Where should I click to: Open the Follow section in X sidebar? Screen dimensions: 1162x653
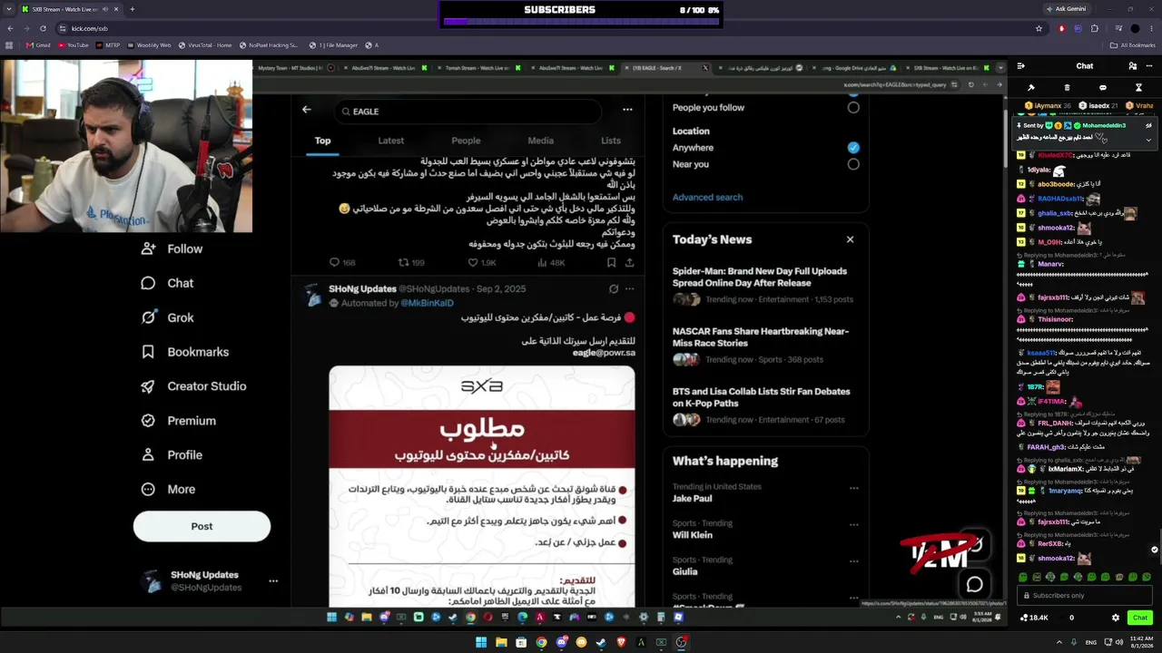click(172, 249)
